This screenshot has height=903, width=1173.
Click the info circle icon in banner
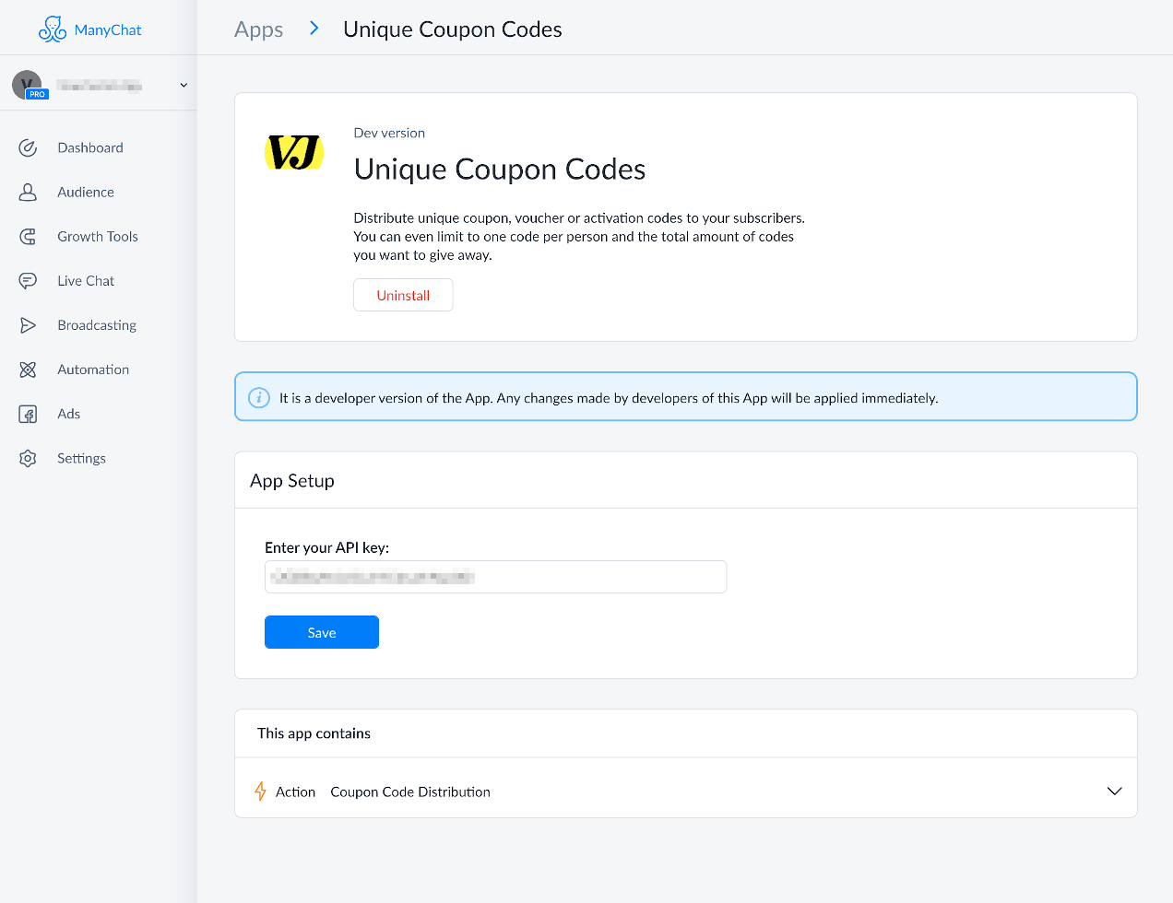click(x=259, y=398)
